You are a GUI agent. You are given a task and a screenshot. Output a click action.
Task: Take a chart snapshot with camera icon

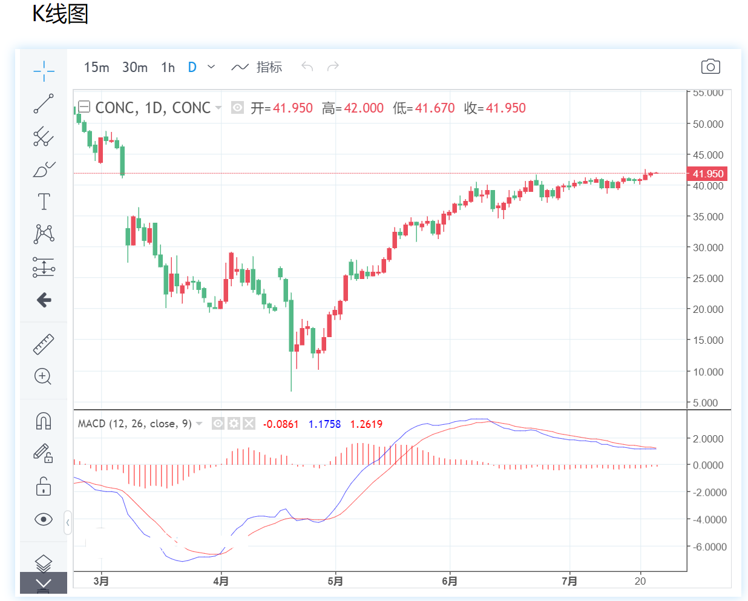point(710,67)
